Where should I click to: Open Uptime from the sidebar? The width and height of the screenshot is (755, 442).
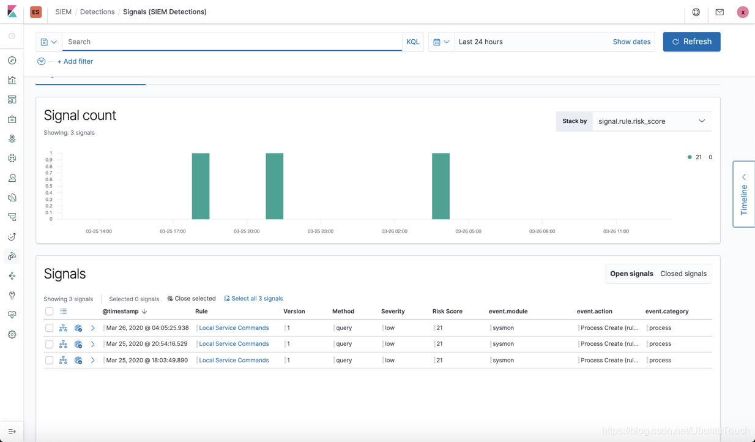click(x=12, y=237)
